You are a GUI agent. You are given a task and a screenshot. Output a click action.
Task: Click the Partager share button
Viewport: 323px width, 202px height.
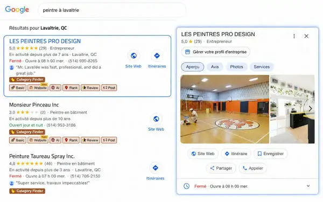[x=221, y=168]
